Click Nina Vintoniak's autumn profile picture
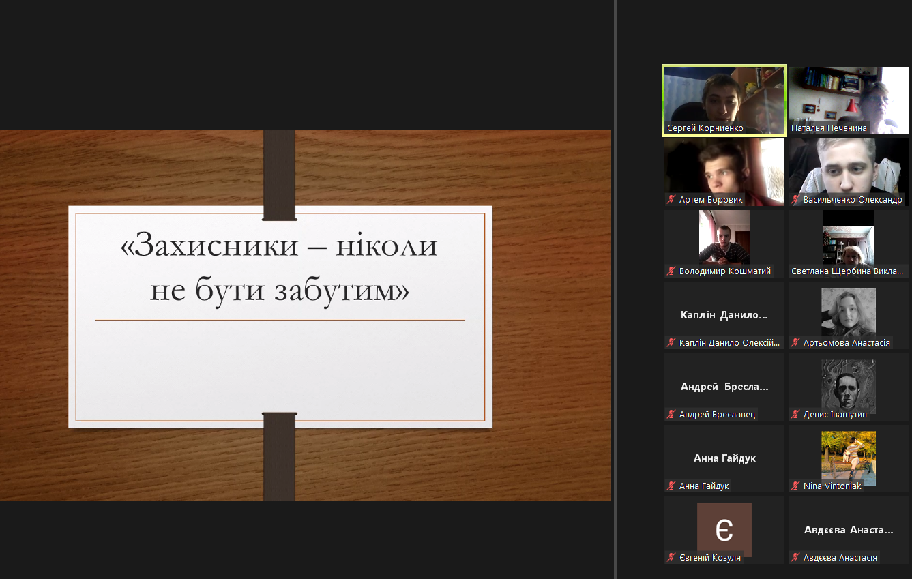 pyautogui.click(x=848, y=457)
